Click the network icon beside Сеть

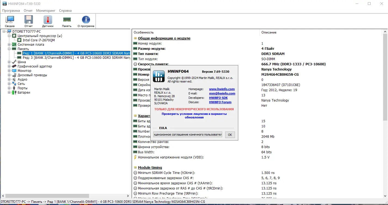(14, 84)
